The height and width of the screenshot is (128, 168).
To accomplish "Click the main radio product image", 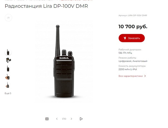I will pyautogui.click(x=64, y=61).
